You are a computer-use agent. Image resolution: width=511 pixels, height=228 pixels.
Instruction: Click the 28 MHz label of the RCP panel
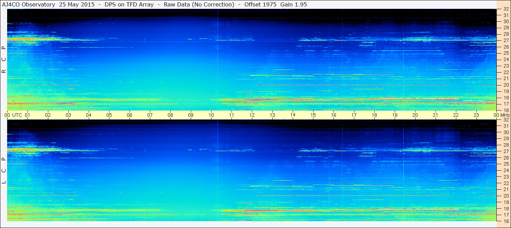[506, 34]
